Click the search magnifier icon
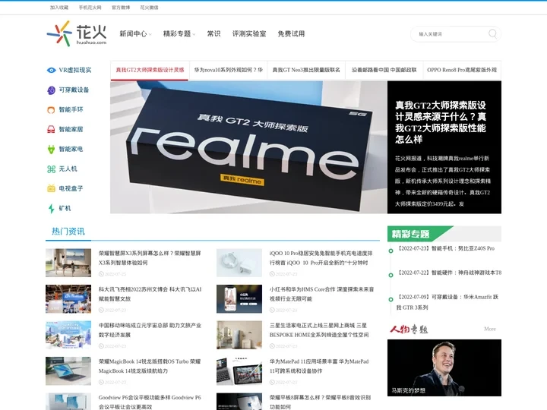 point(492,34)
